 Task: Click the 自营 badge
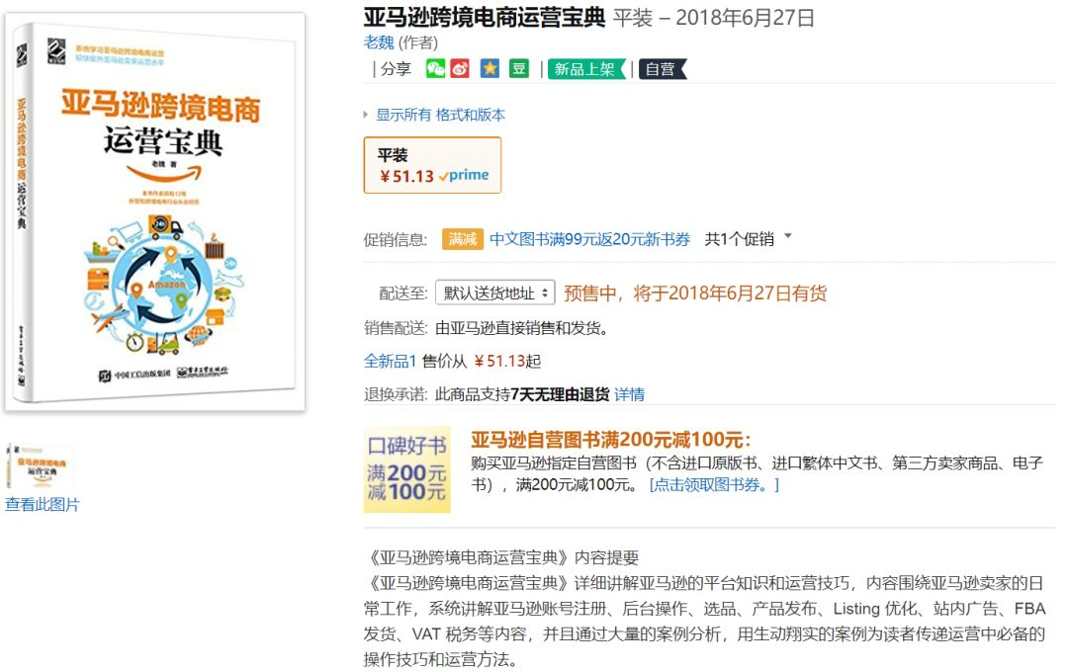click(662, 69)
